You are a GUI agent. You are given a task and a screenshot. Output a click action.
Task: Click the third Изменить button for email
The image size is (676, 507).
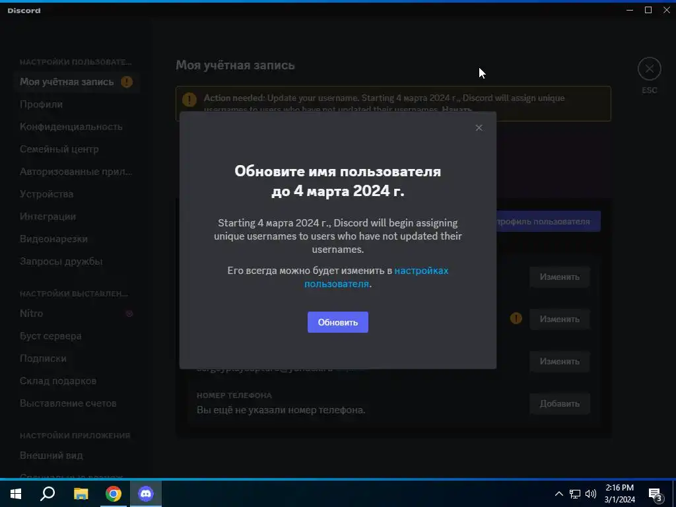[x=560, y=361]
